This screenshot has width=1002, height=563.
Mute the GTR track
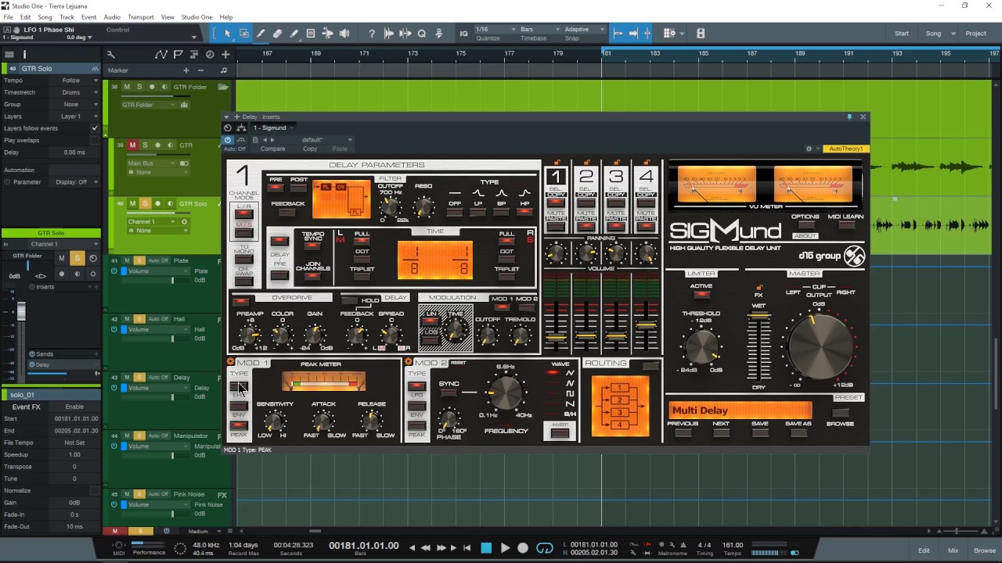(132, 145)
